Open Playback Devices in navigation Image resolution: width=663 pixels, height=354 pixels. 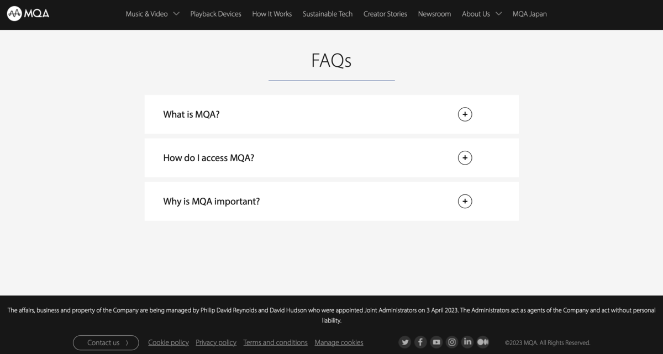click(215, 14)
